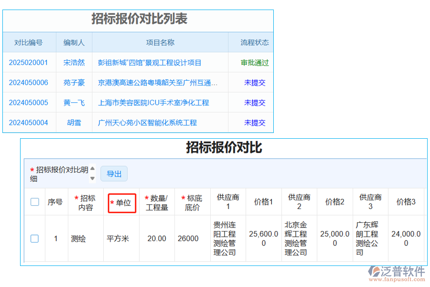Click the highlighted 单位 column header
The width and height of the screenshot is (430, 287).
click(122, 203)
